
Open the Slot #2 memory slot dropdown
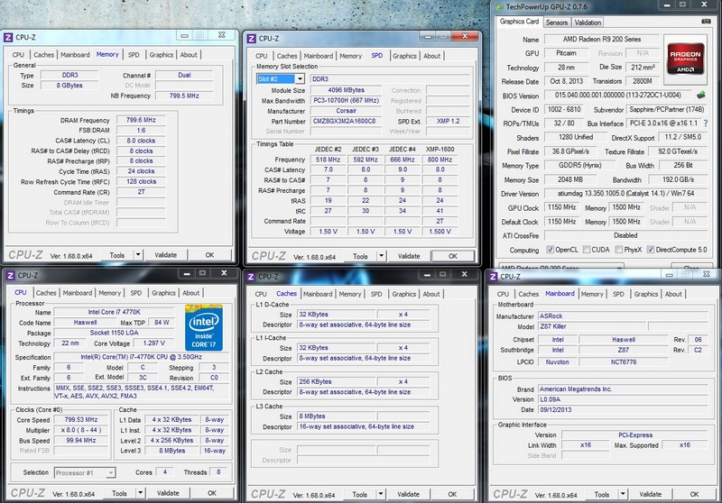[x=300, y=79]
